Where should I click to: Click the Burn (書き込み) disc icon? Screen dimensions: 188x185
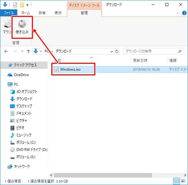tap(22, 24)
